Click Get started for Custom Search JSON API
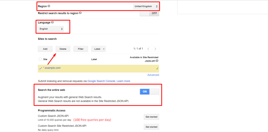 (x=151, y=117)
